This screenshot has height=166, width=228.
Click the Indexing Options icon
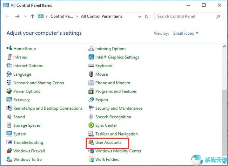(91, 48)
